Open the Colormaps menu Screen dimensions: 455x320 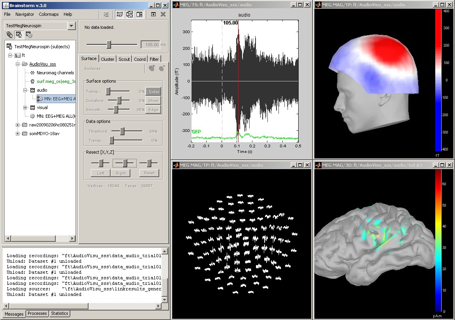click(49, 14)
